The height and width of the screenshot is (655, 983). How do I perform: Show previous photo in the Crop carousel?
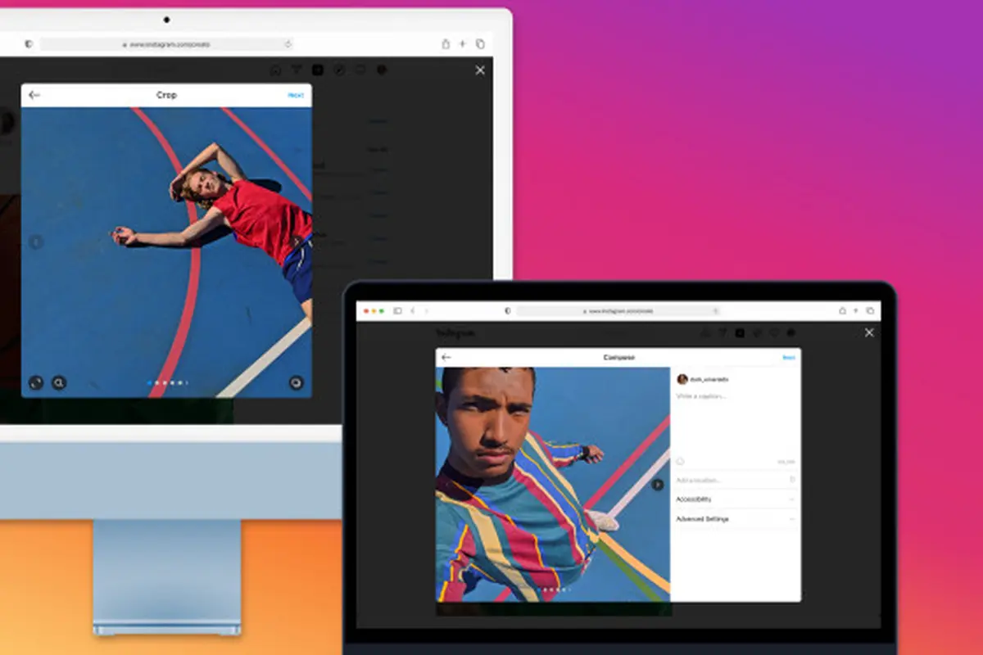tap(35, 242)
